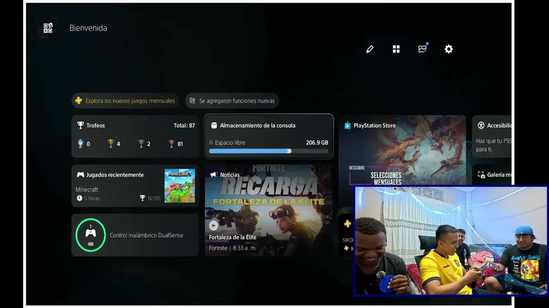Image resolution: width=549 pixels, height=308 pixels.
Task: Select the clock icon beside 5 horas
Action: pyautogui.click(x=79, y=198)
